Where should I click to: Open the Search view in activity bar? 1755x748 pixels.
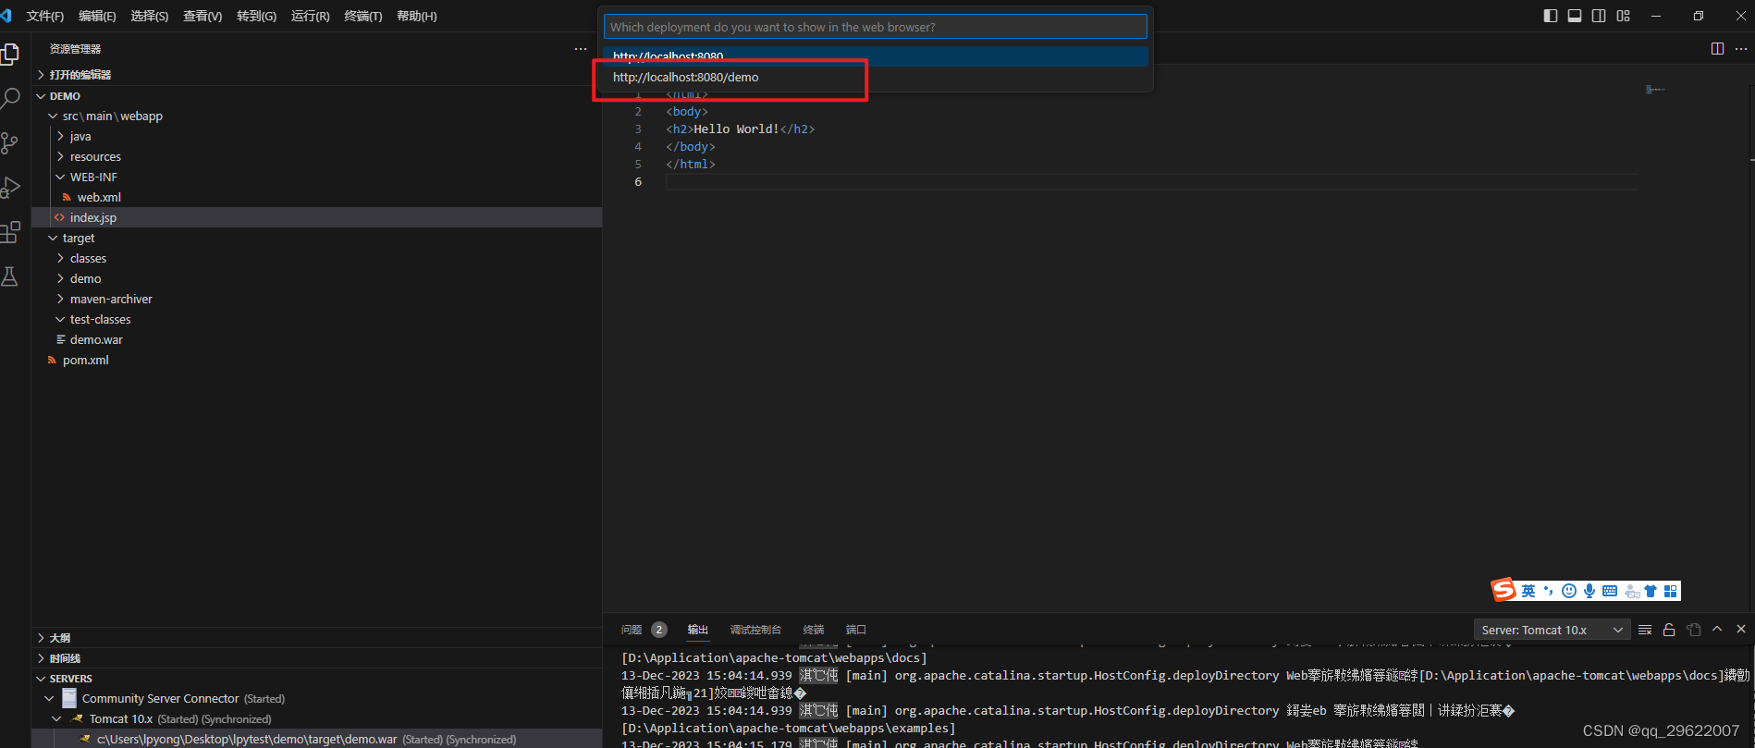point(10,99)
